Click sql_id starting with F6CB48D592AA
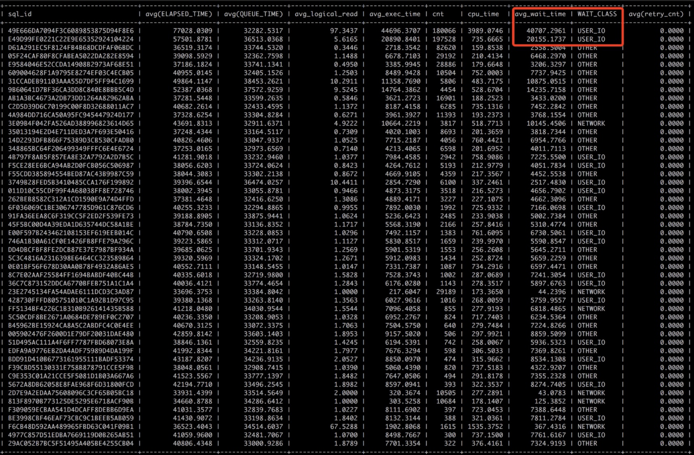 coord(70,427)
